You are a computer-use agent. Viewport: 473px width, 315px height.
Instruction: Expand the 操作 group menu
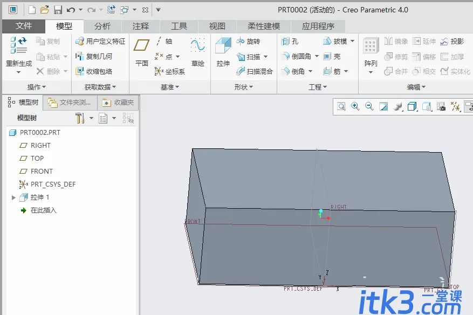[x=37, y=87]
